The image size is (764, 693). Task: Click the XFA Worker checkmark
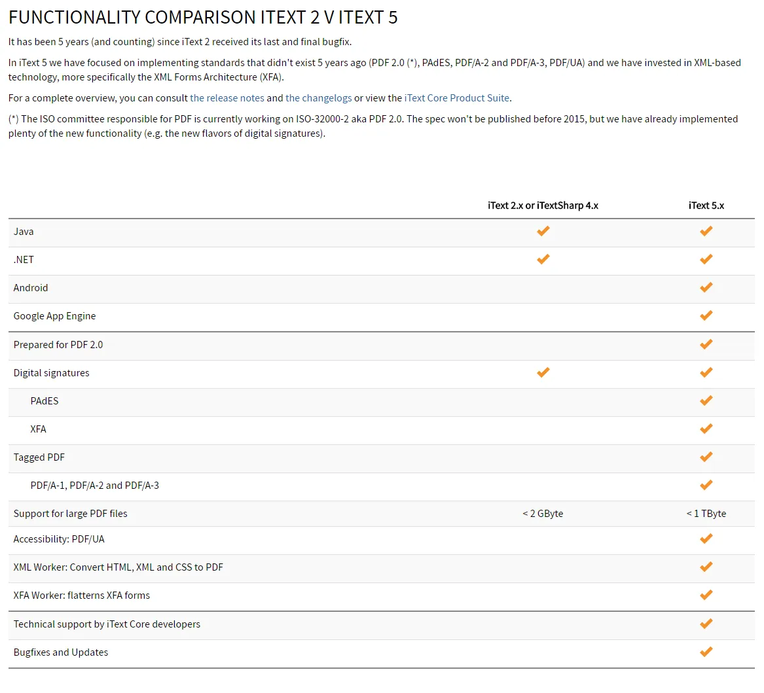tap(706, 595)
